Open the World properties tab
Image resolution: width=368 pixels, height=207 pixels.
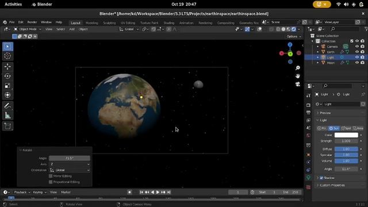click(x=308, y=136)
